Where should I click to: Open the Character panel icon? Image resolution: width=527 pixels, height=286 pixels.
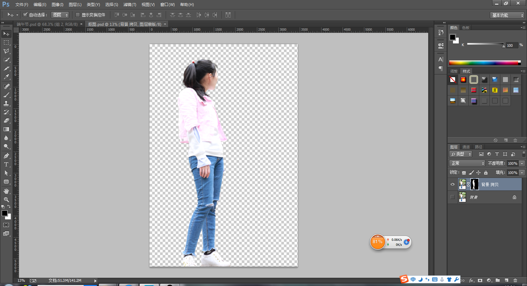coord(441,59)
